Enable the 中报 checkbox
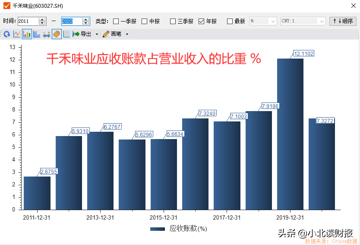360x245 pixels. 145,21
